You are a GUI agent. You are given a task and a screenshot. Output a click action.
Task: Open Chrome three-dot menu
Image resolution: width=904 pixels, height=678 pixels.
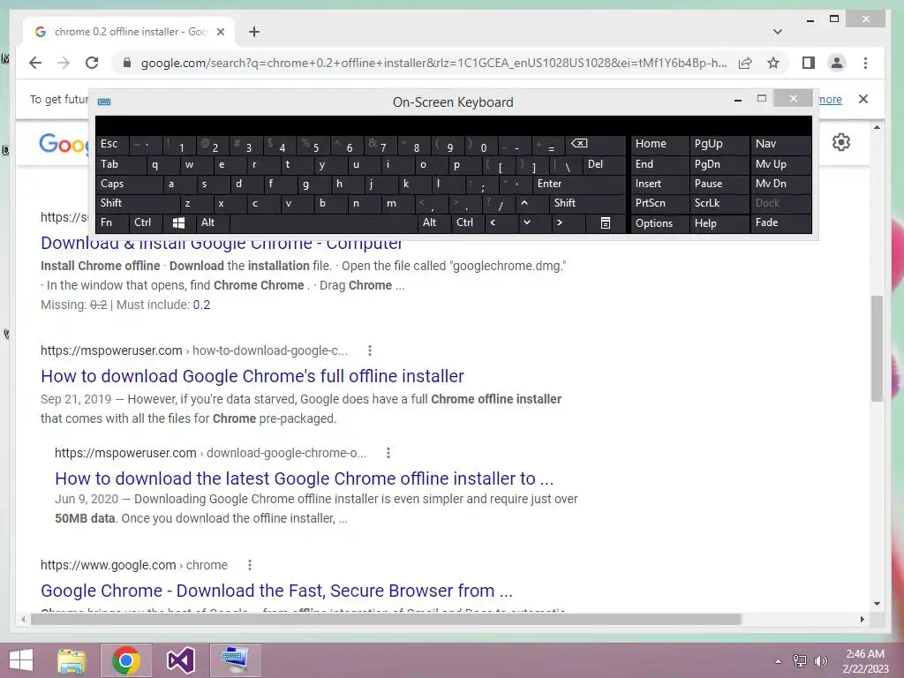click(x=865, y=63)
